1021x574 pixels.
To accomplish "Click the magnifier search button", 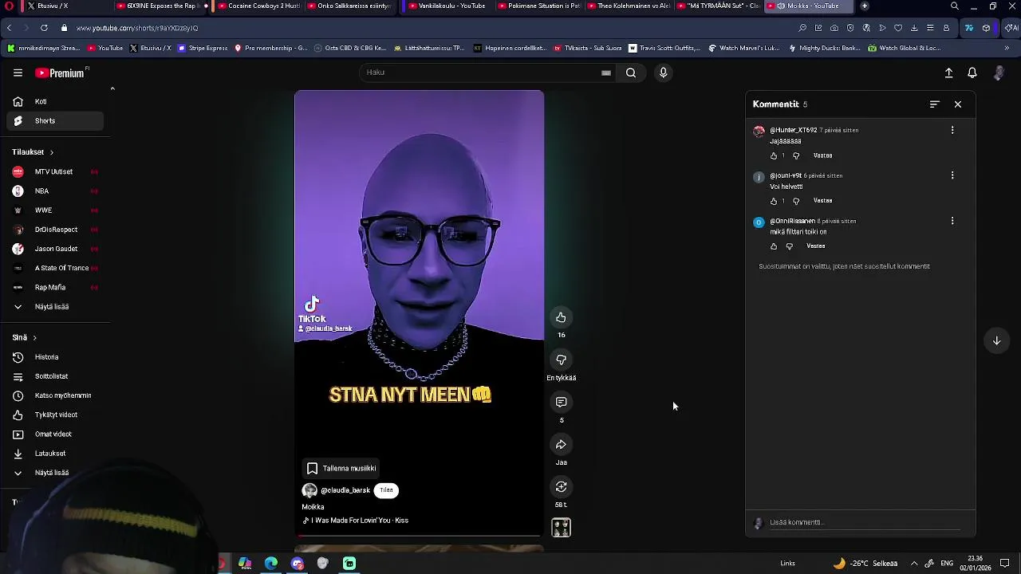I will [631, 73].
